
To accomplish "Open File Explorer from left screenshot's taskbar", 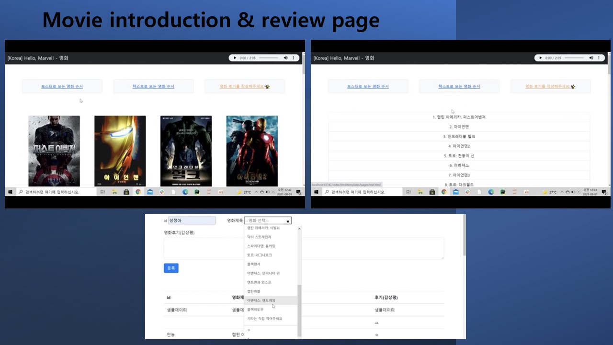I will tap(114, 192).
